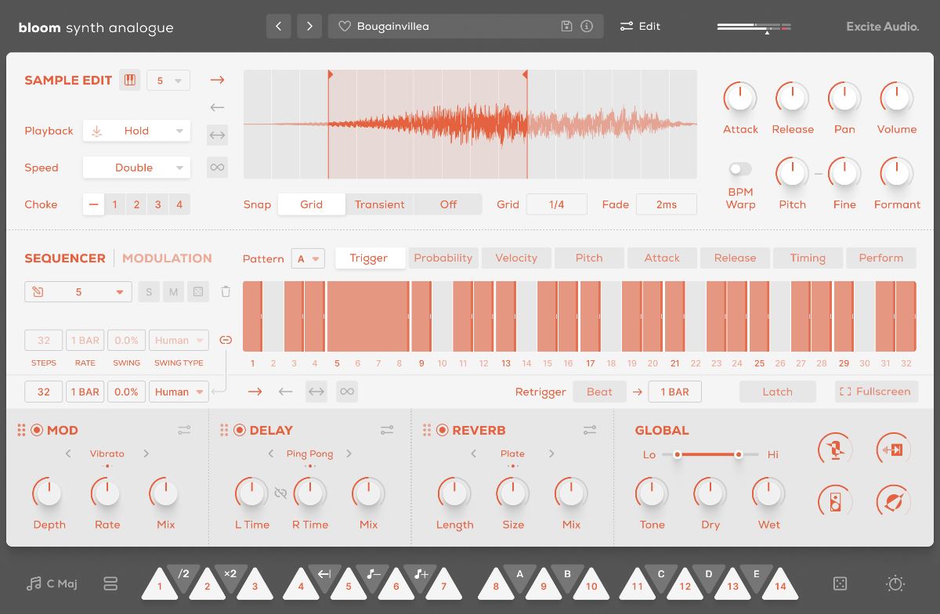Open the Playback Hold dropdown
The width and height of the screenshot is (940, 614).
click(136, 131)
